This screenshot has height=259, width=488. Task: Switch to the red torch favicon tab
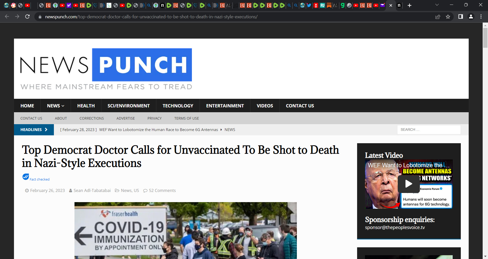pyautogui.click(x=316, y=5)
